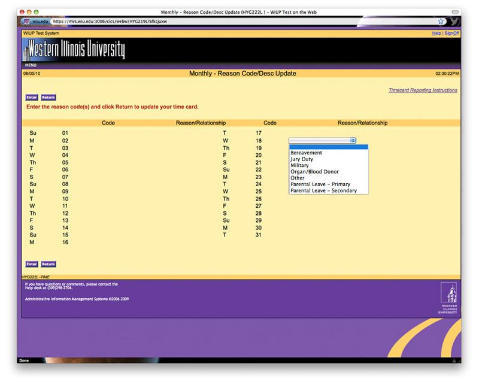Minimize the window with the yellow button

tap(29, 12)
